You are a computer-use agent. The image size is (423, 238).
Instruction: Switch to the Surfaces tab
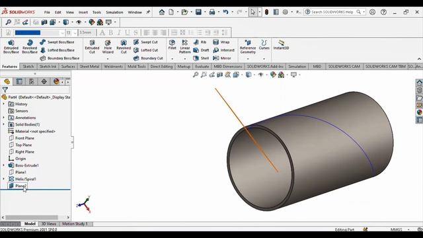point(68,66)
